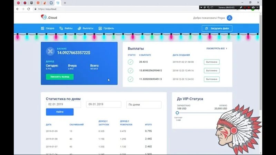Click the Скачиваний column header
This screenshot has height=155, width=276.
click(x=77, y=125)
